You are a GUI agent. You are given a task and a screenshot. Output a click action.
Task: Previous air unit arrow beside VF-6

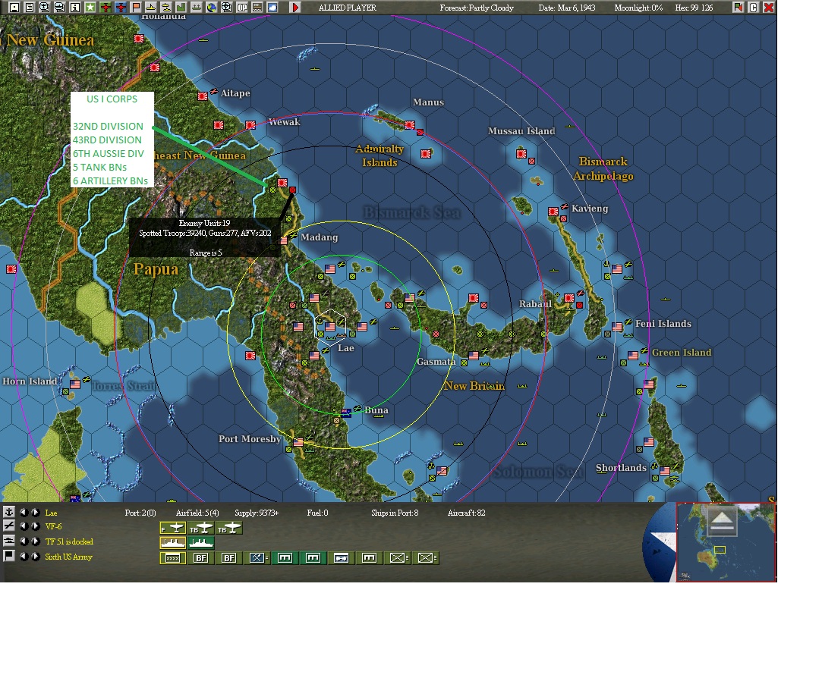point(24,526)
